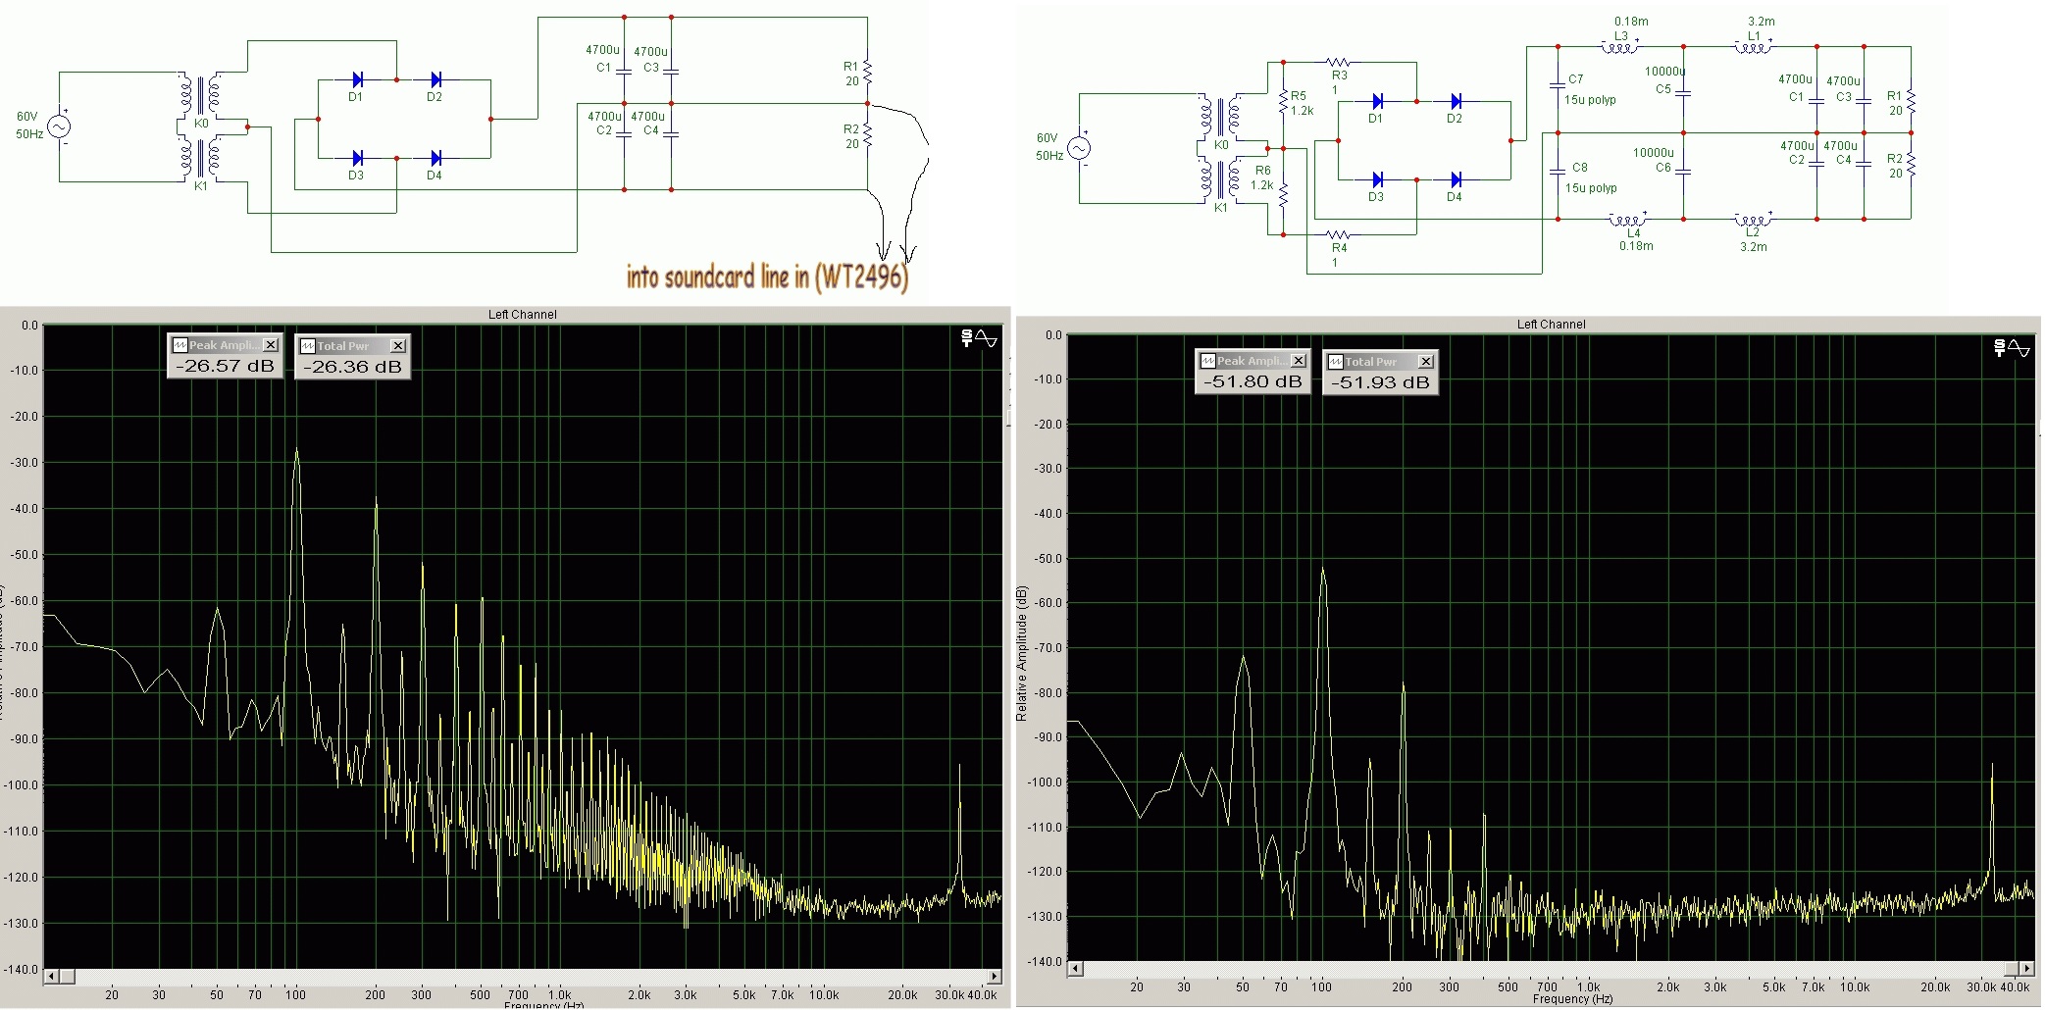
Task: Click the icon on the -26.57 dB Peak Amplitude window
Action: (179, 345)
